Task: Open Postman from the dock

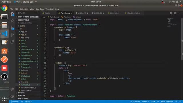Action: tap(5, 60)
